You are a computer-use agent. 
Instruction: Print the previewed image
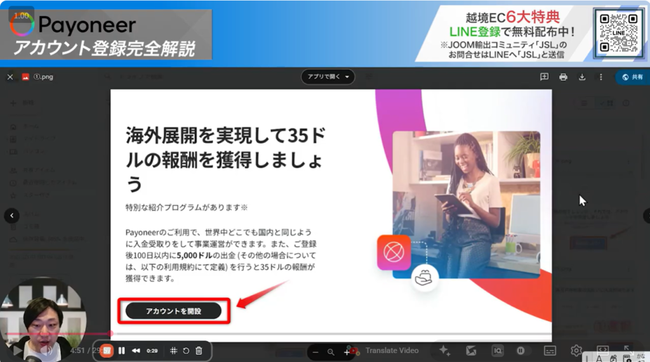tap(563, 77)
